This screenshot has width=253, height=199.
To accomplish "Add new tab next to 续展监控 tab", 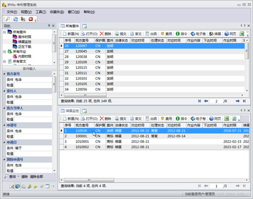I will tap(84, 111).
